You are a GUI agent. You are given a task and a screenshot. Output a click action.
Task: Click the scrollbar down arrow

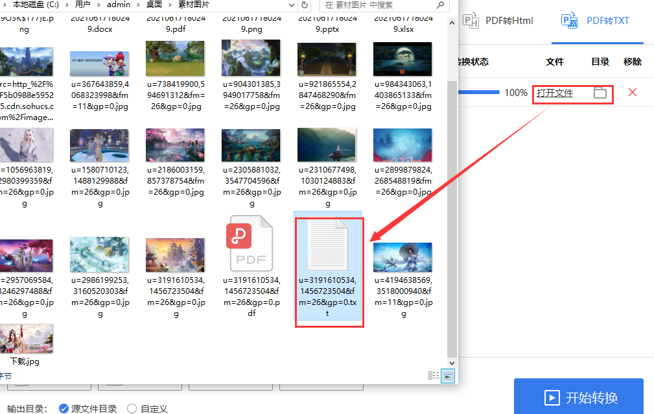(452, 364)
